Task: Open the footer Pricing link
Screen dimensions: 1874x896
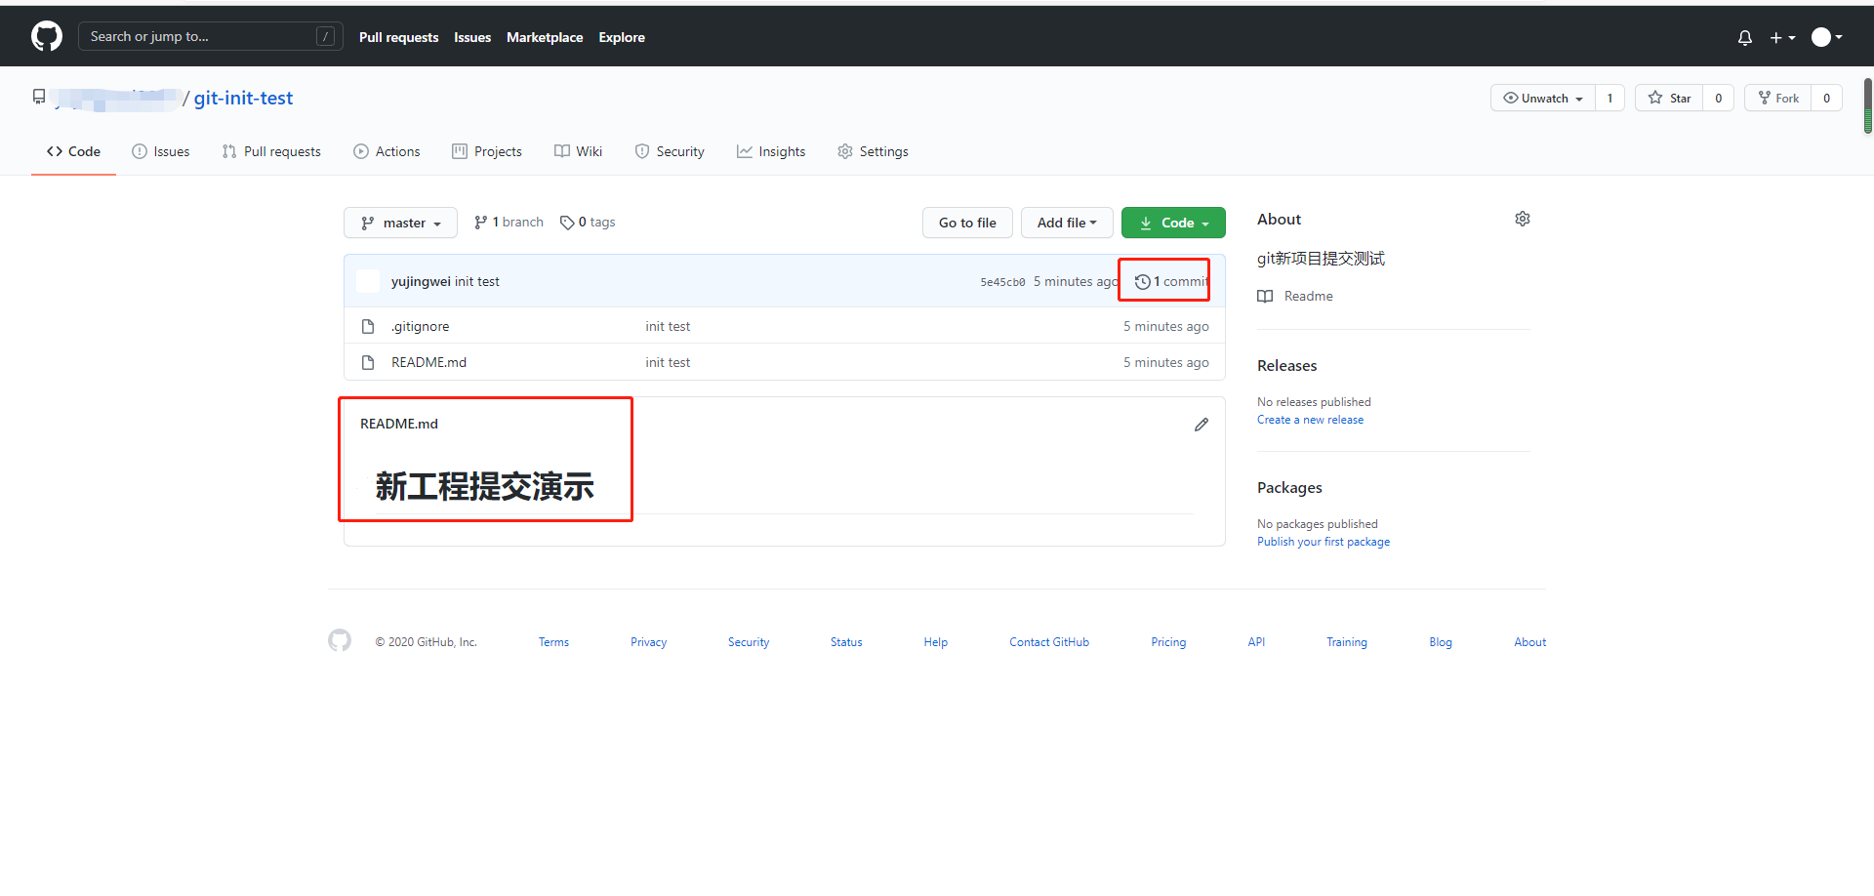Action: (x=1168, y=642)
